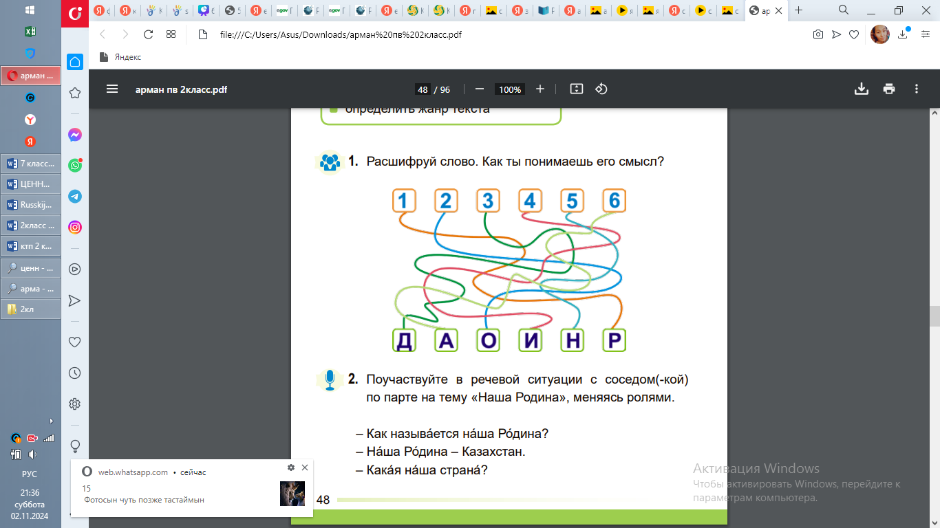Screen dimensions: 940x528
Task: Print the PDF document
Action: (889, 89)
